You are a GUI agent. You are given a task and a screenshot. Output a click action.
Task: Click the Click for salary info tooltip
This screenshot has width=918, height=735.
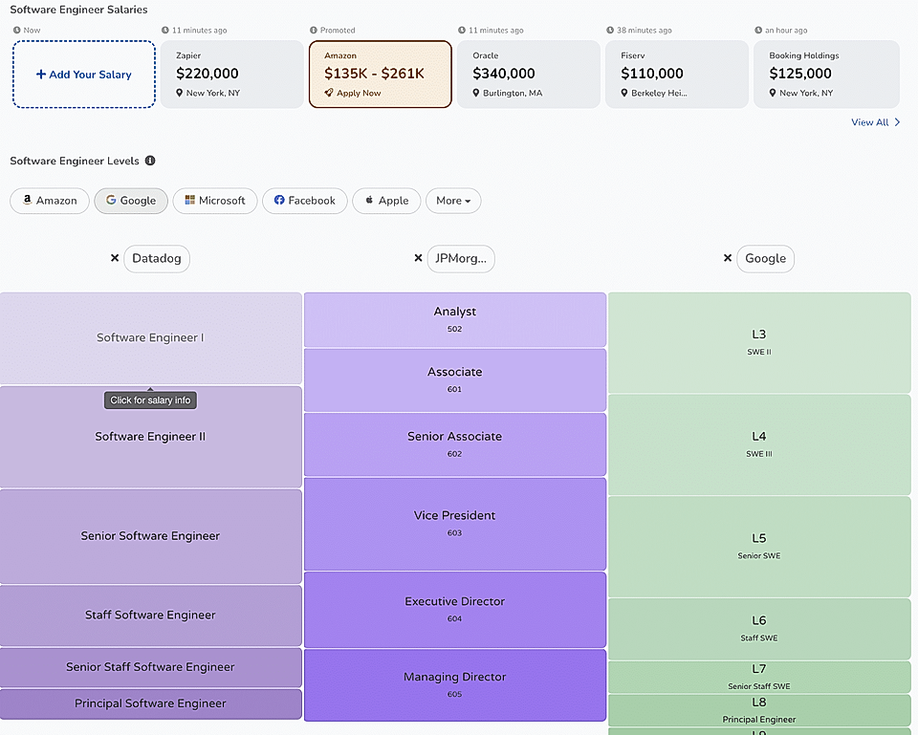pos(150,400)
